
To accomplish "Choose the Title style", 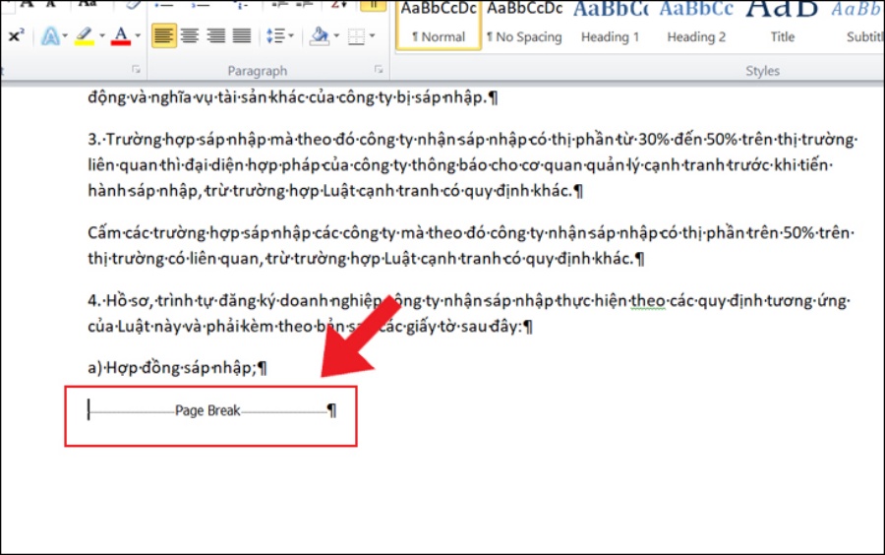I will [783, 25].
